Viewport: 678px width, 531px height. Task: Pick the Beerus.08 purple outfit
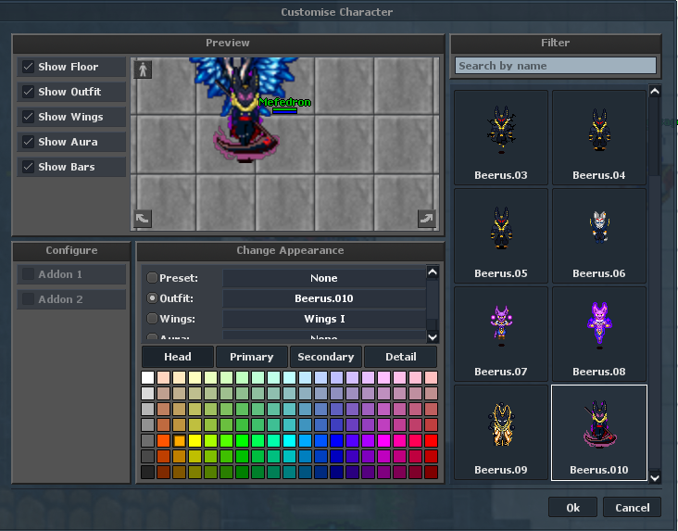(599, 335)
